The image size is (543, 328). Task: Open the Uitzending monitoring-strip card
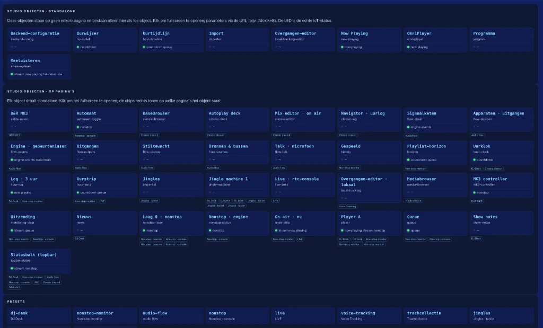click(39, 224)
